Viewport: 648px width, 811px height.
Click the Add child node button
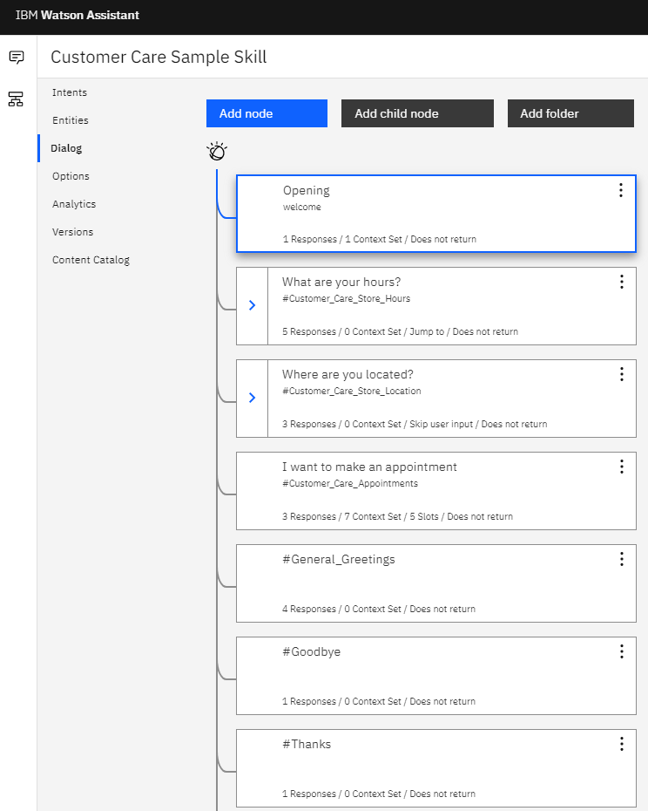pyautogui.click(x=417, y=113)
